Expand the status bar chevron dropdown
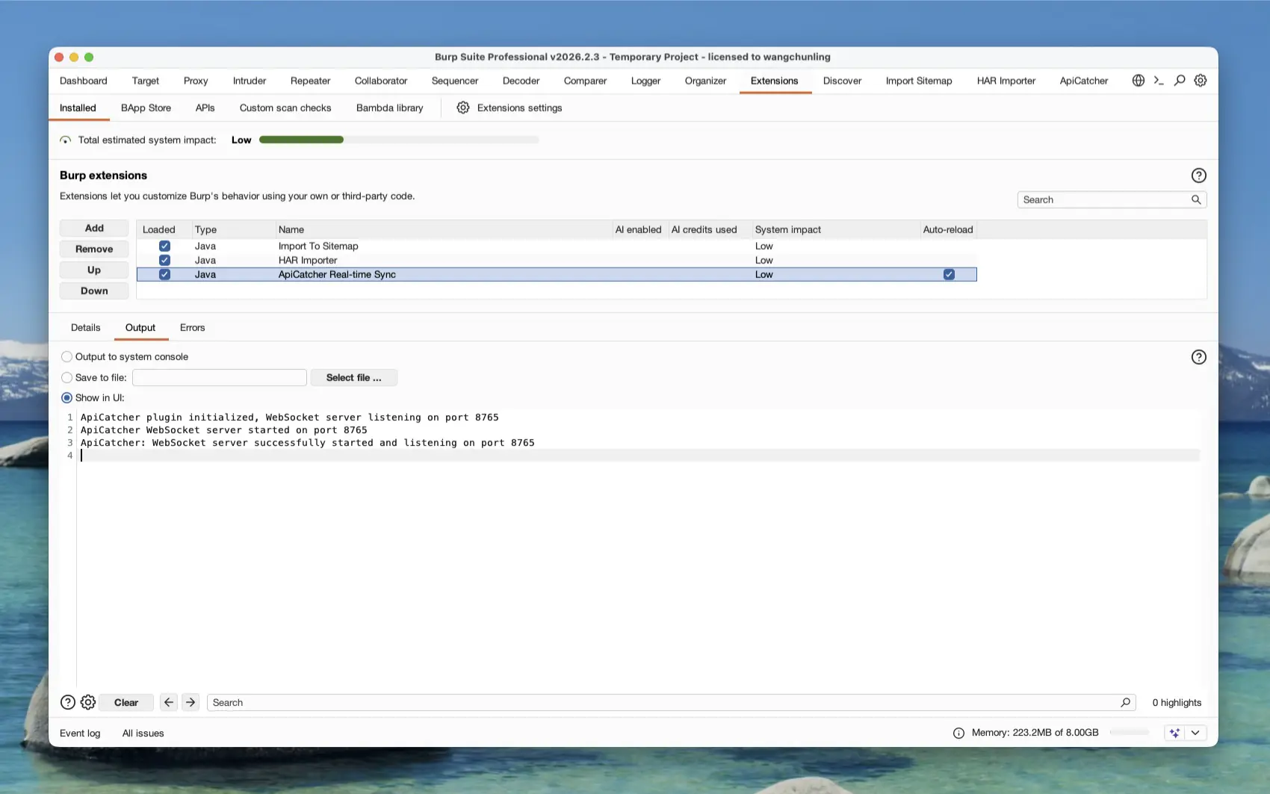 coord(1195,733)
